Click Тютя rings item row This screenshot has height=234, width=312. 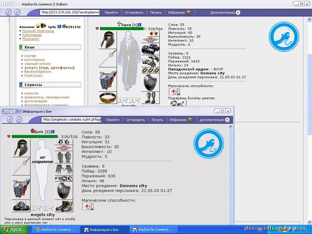click(150, 70)
